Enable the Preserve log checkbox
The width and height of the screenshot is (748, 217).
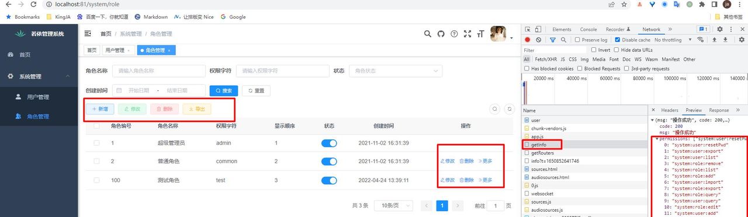[x=577, y=40]
